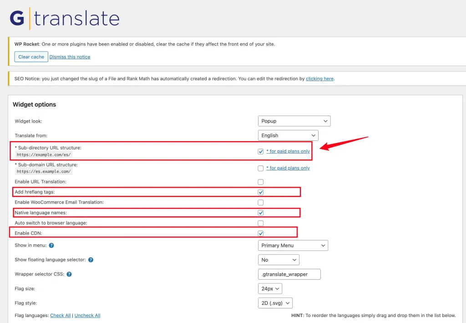
Task: Open Flag style 2D (.svg) dropdown
Action: (x=275, y=303)
